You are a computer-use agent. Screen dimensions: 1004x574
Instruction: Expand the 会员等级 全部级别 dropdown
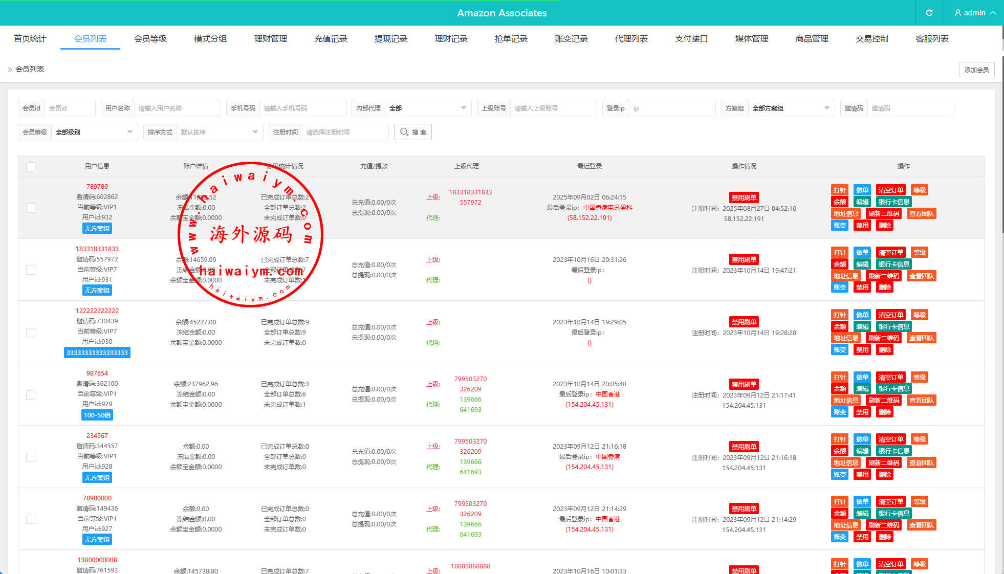coord(94,133)
